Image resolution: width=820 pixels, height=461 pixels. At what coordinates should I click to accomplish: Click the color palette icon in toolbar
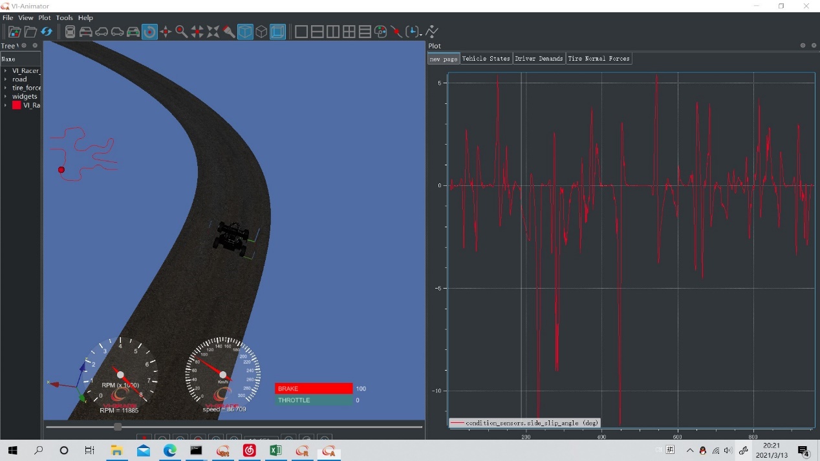pyautogui.click(x=381, y=32)
